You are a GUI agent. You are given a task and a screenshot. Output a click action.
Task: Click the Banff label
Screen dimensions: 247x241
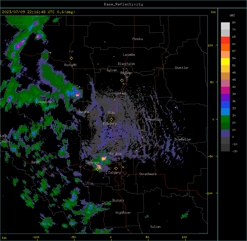click(x=36, y=162)
